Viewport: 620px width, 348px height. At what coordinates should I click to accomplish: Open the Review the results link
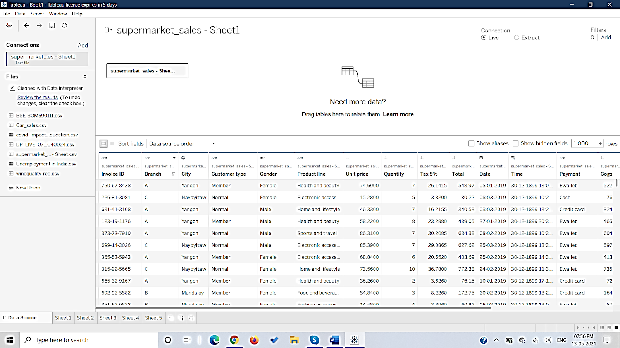[x=38, y=97]
